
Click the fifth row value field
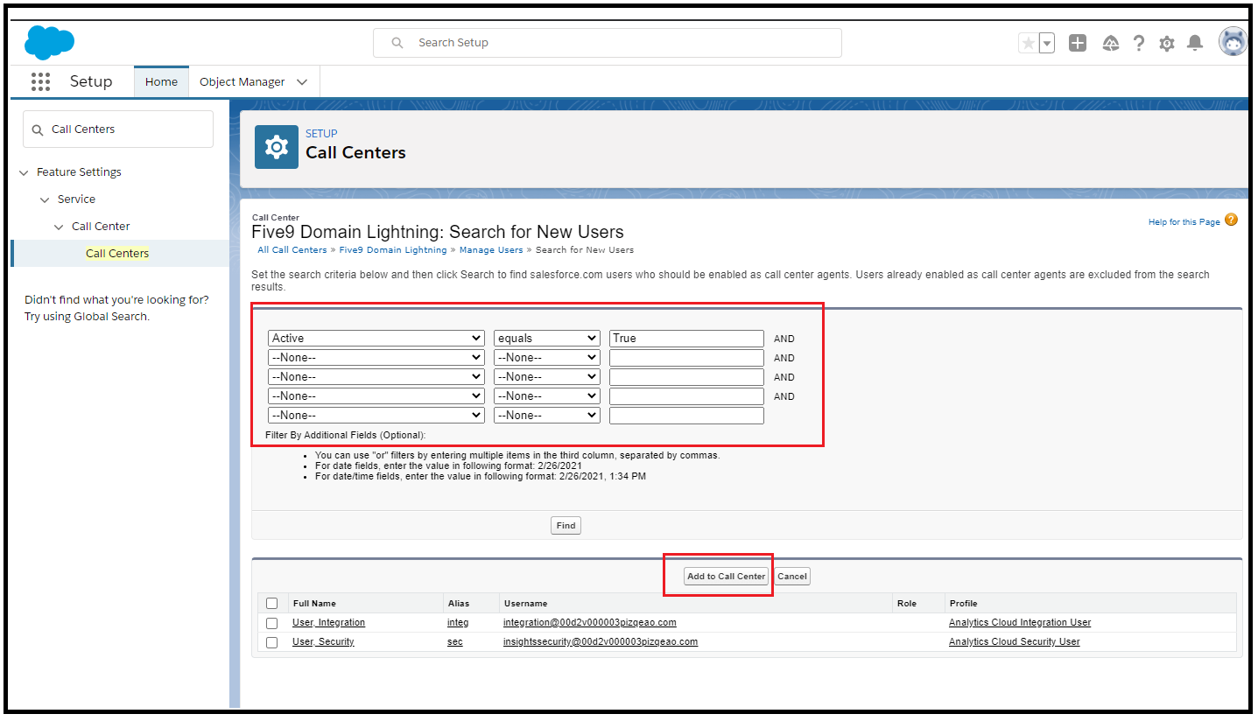(x=686, y=415)
